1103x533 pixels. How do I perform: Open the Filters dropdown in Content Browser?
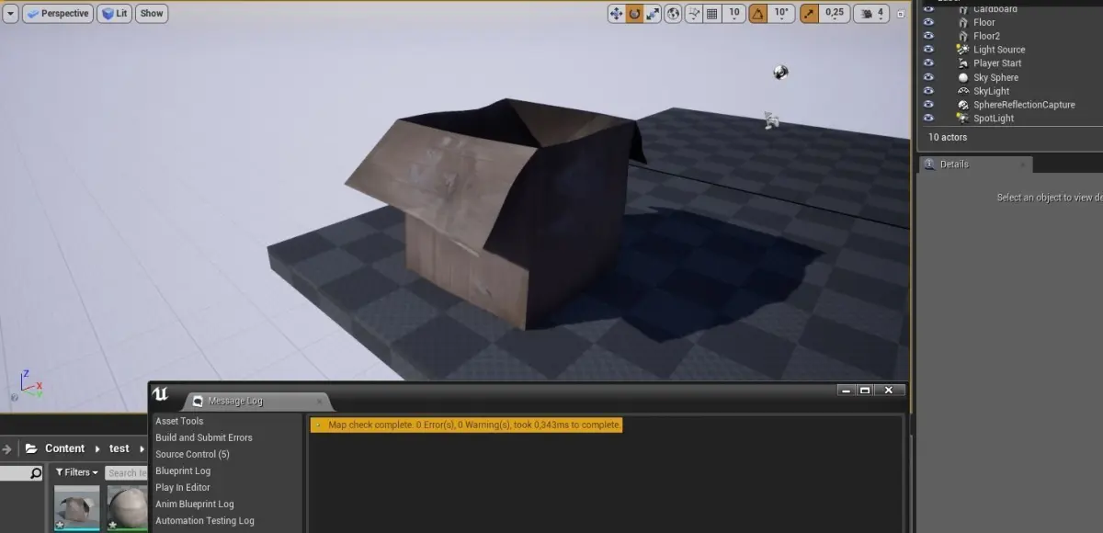click(x=76, y=472)
